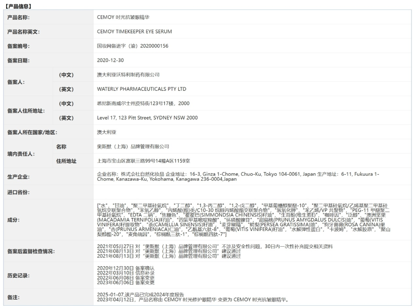Select the 成分 label

click(x=13, y=220)
